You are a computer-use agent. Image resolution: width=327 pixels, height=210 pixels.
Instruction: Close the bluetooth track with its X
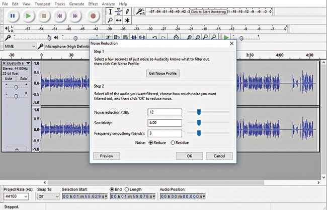coord(4,63)
